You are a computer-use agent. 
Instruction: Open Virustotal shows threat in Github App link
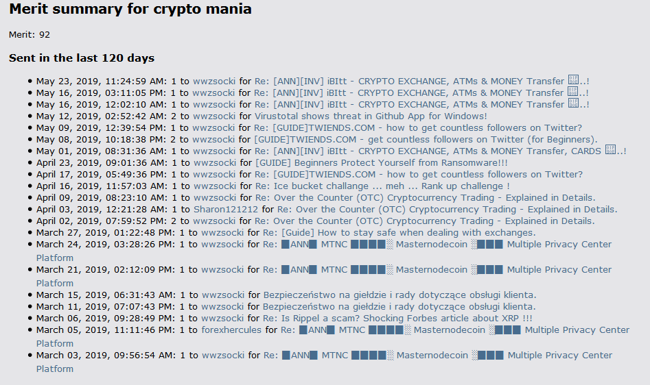(371, 116)
